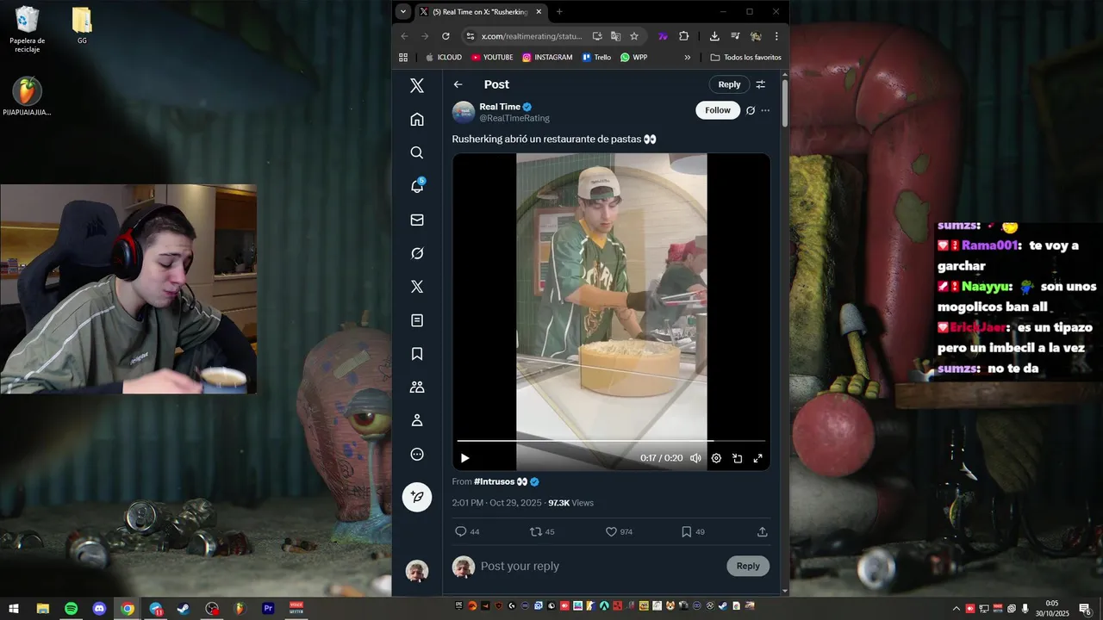Enter fullscreen video mode

(x=758, y=458)
